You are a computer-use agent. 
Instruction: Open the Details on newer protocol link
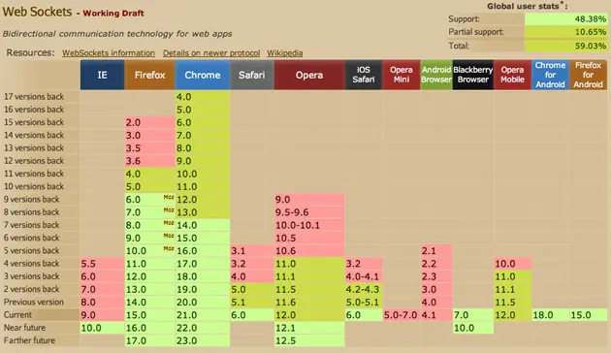click(211, 53)
